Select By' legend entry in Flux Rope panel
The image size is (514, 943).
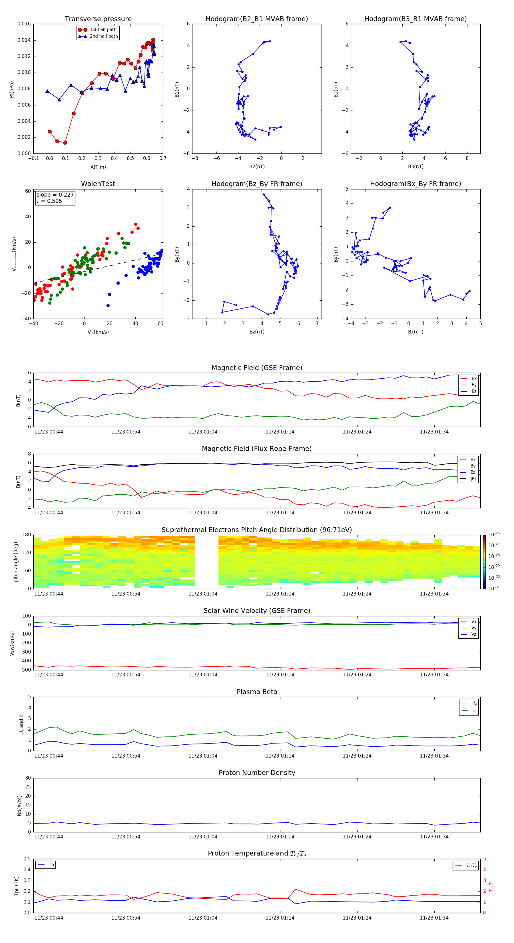(468, 466)
